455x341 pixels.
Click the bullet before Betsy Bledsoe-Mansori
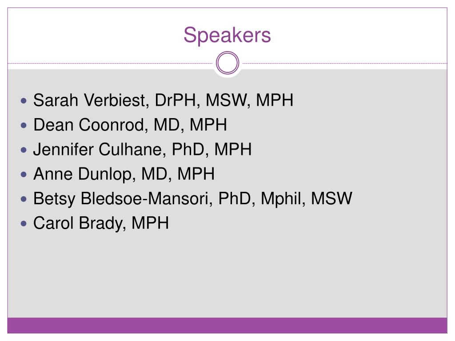[24, 199]
